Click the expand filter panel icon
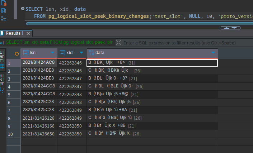Image resolution: width=253 pixels, height=153 pixels. pyautogui.click(x=118, y=43)
